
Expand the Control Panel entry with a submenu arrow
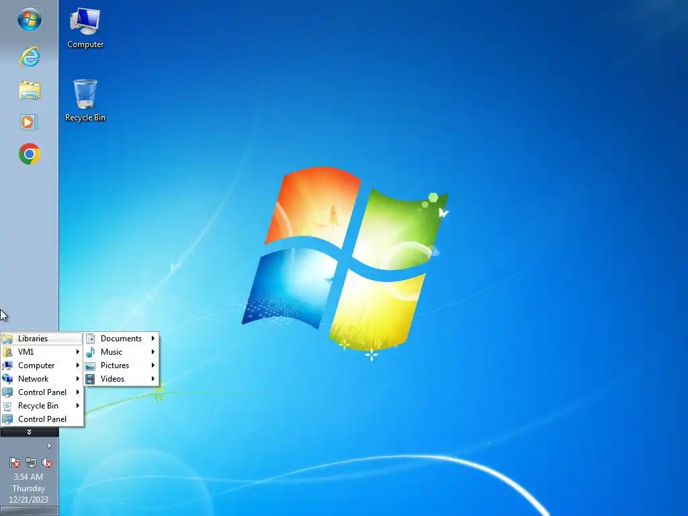(42, 392)
